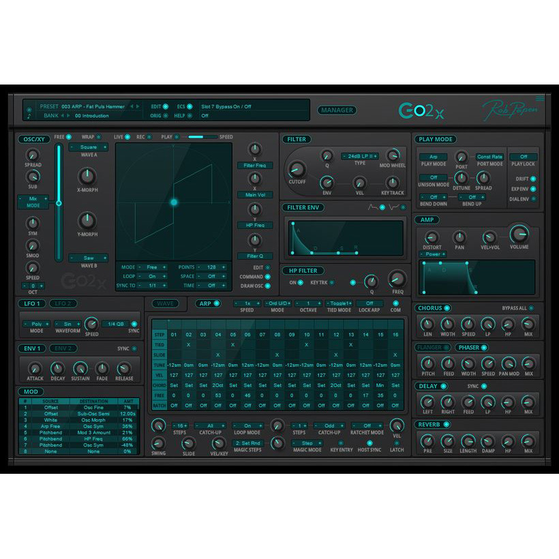Image resolution: width=559 pixels, height=559 pixels.
Task: Increase the OCT value with plus
Action: click(42, 286)
